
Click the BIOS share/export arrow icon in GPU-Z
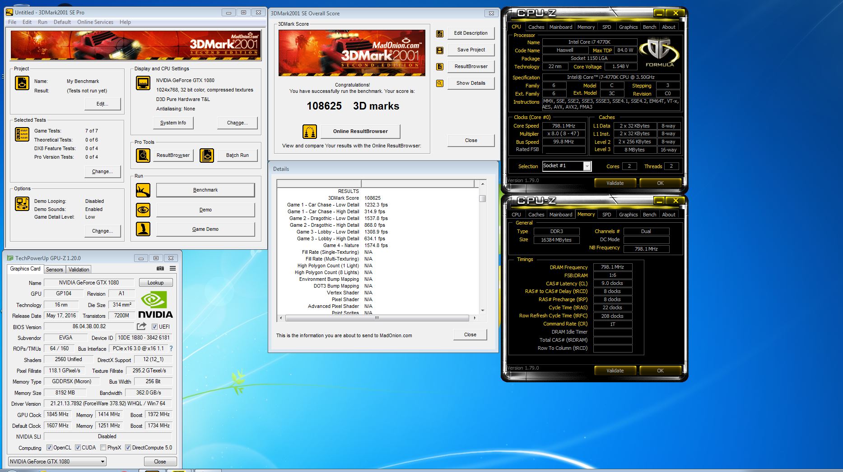click(x=142, y=326)
